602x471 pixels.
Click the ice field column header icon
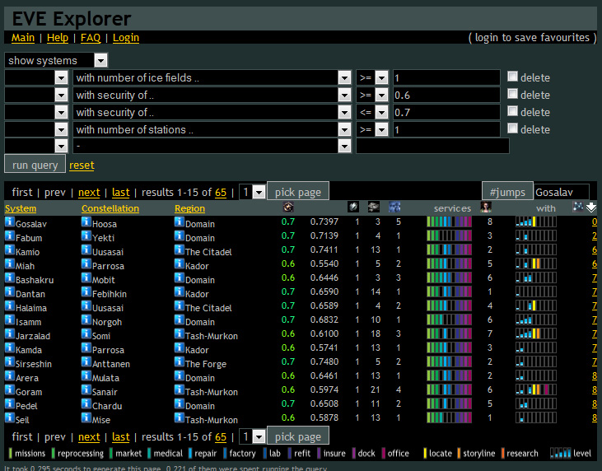pos(353,208)
